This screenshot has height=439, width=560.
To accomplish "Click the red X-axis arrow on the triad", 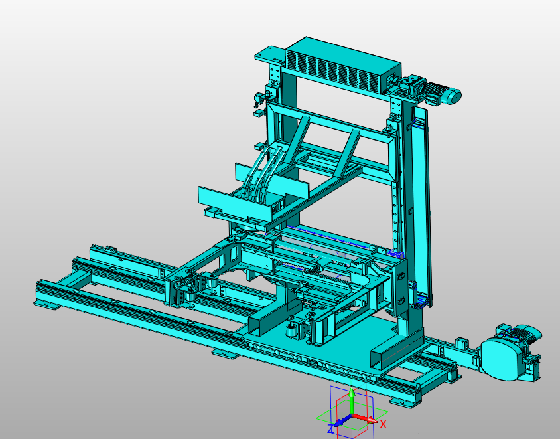I will pyautogui.click(x=365, y=418).
